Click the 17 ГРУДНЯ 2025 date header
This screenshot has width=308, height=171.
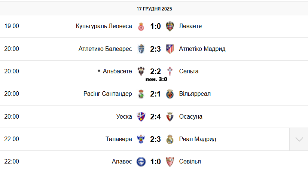(x=154, y=9)
